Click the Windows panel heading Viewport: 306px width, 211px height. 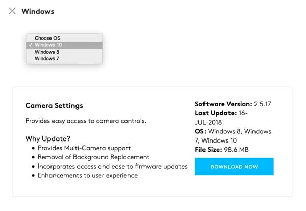click(38, 11)
